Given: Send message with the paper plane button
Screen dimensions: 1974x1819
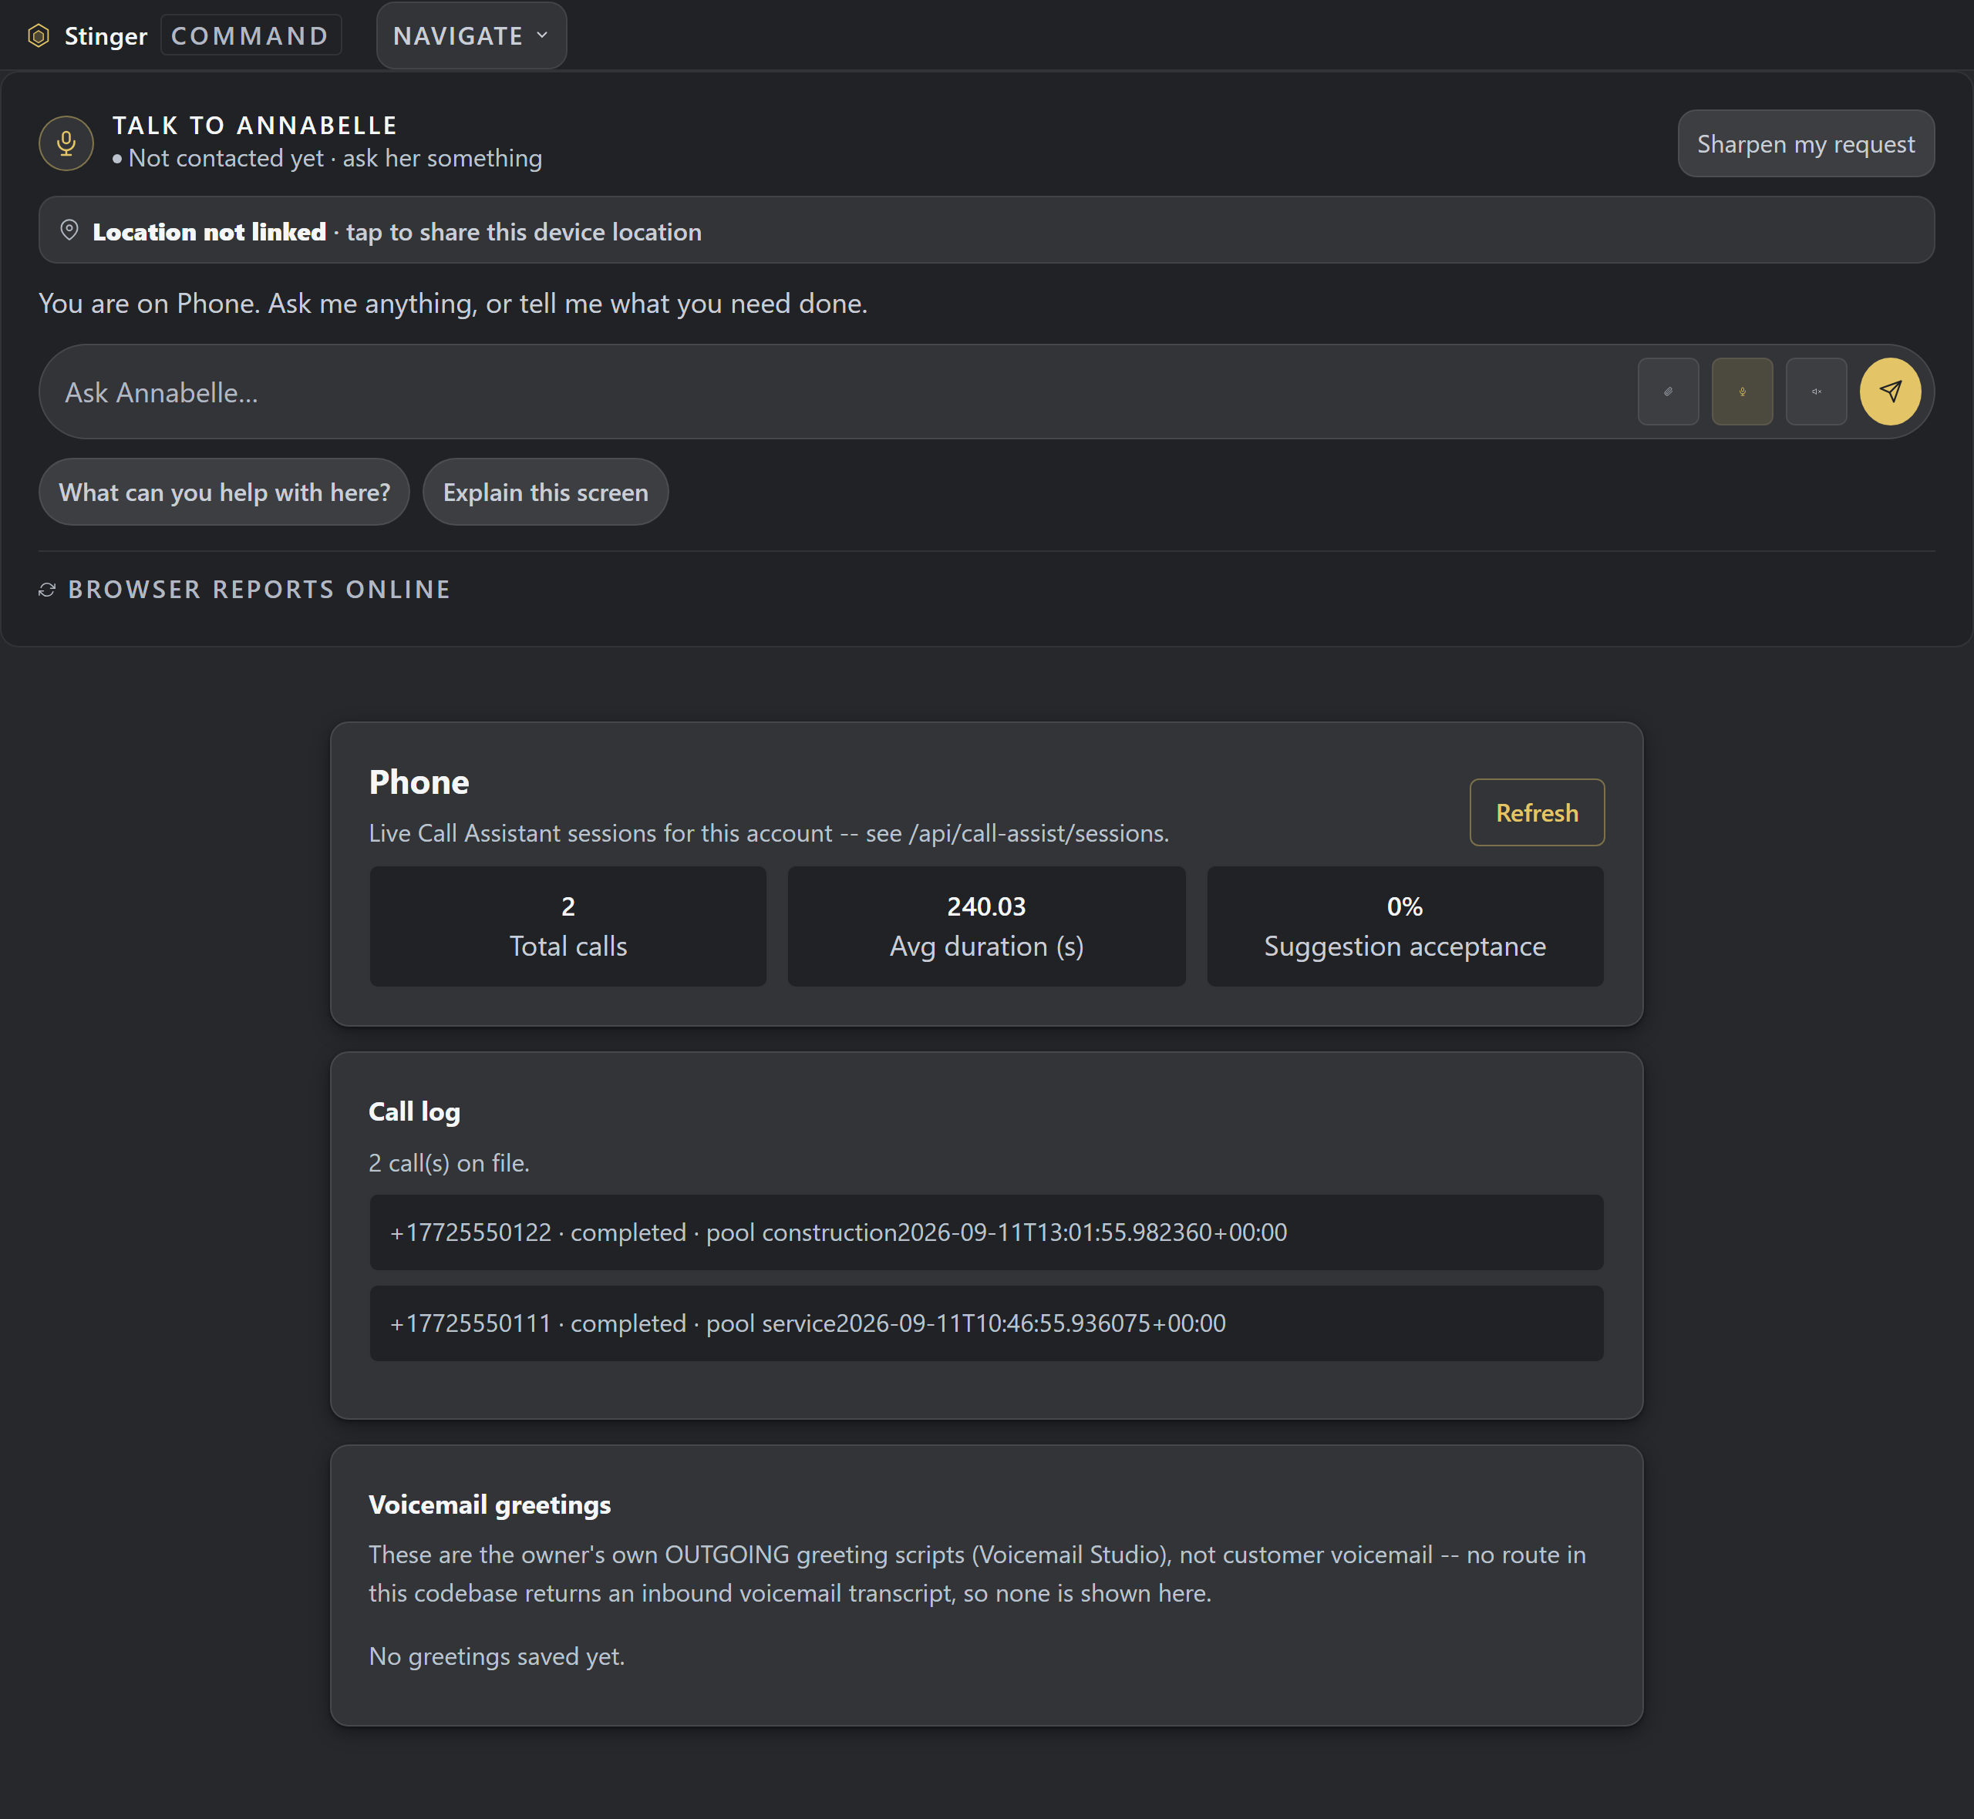Looking at the screenshot, I should coord(1889,392).
